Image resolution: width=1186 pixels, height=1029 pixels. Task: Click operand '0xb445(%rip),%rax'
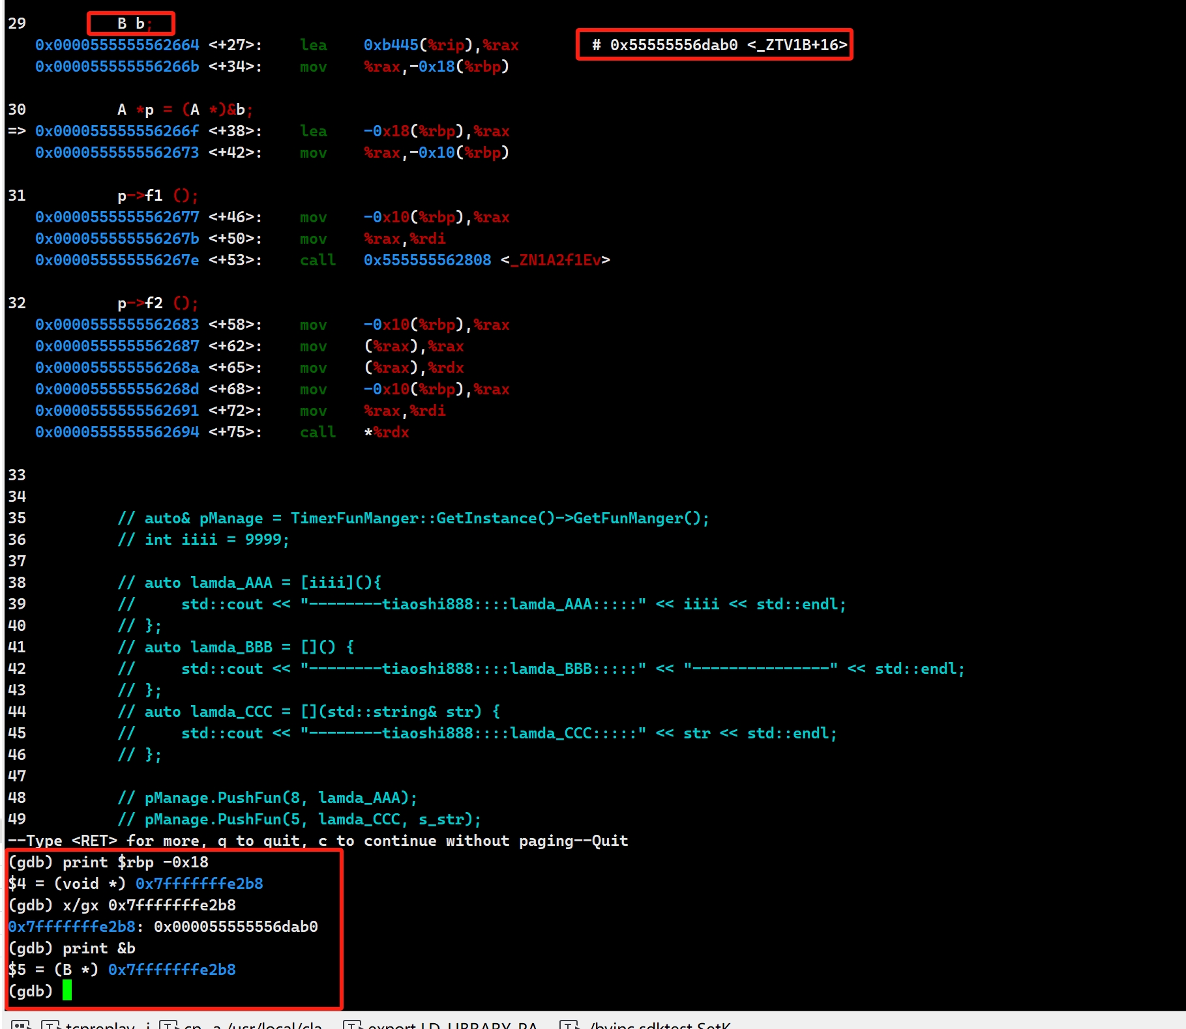click(x=441, y=45)
